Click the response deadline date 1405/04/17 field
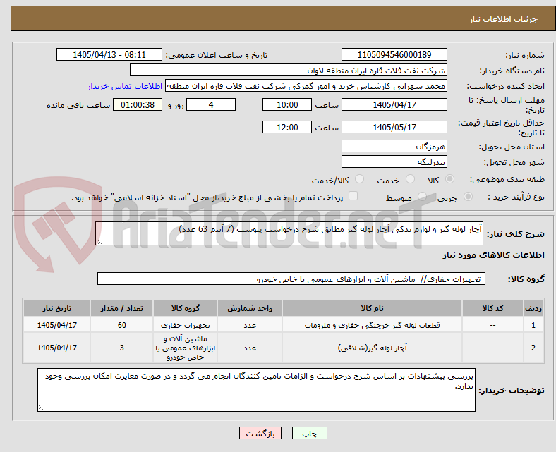 (x=394, y=105)
